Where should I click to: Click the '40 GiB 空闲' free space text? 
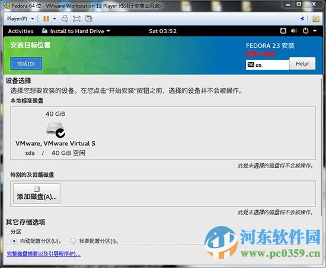tap(68, 153)
